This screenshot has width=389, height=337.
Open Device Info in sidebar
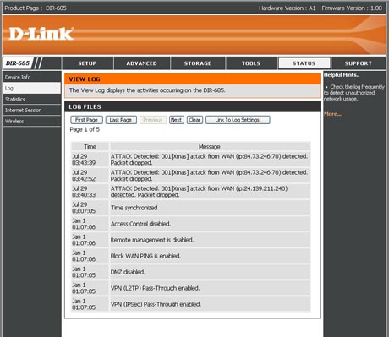point(32,77)
